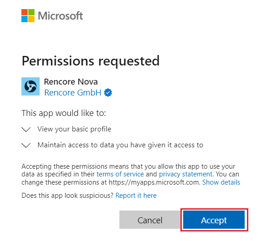Expand the Maintain access to data chevron

(x=26, y=146)
